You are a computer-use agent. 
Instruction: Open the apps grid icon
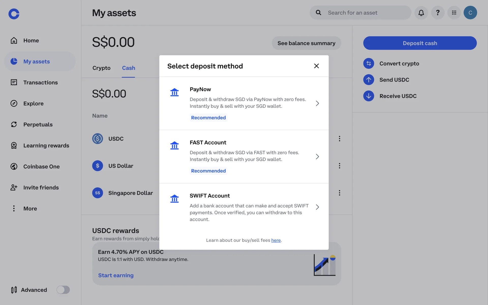pos(454,13)
